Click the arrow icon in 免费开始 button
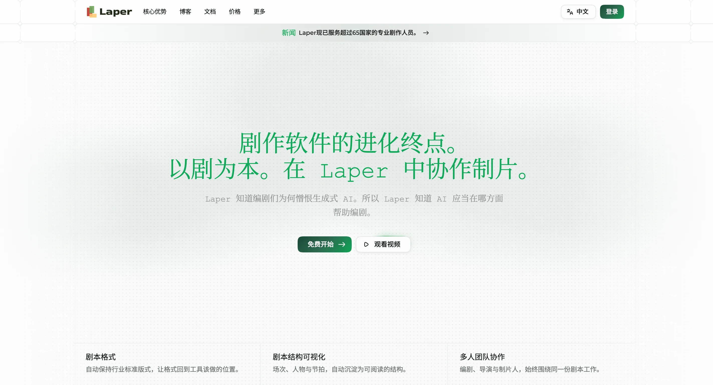Image resolution: width=713 pixels, height=385 pixels. [342, 244]
